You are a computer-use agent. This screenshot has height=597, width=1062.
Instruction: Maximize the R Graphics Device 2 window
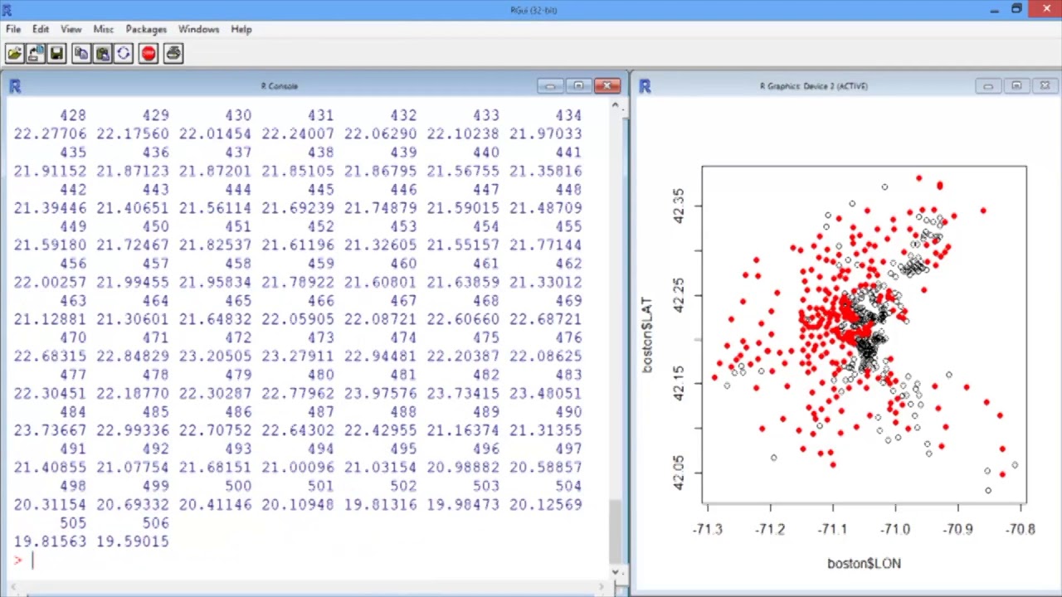pos(1016,85)
